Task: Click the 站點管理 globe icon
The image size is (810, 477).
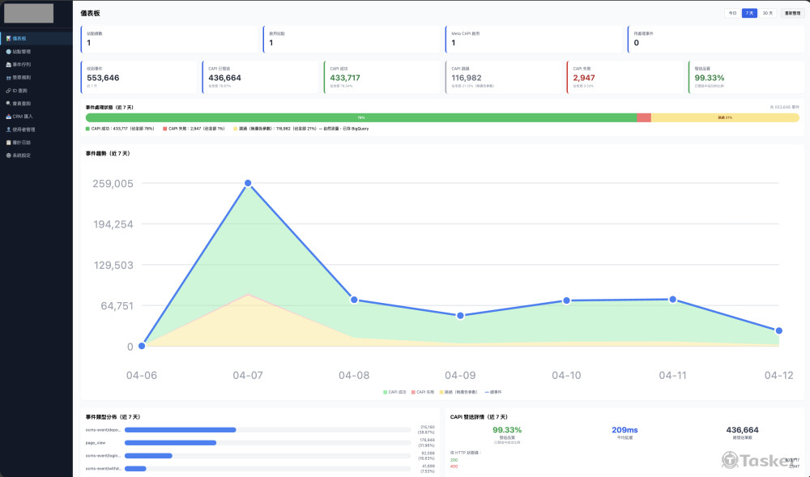Action: coord(8,51)
